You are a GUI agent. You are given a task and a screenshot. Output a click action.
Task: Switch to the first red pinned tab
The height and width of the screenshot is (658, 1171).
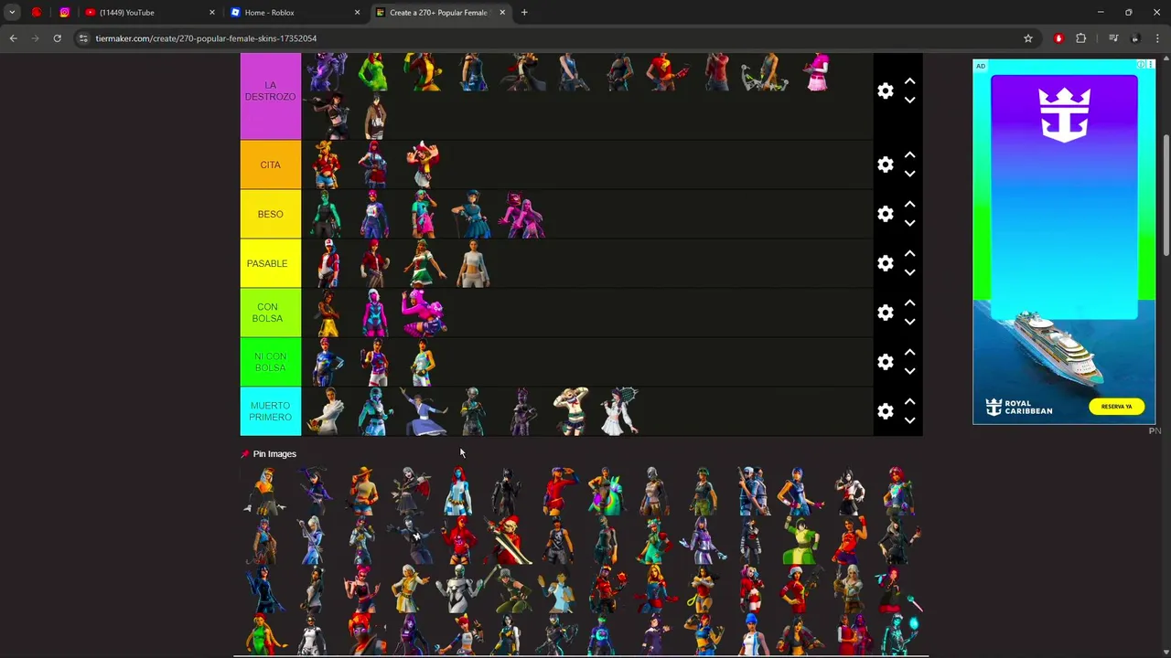pyautogui.click(x=37, y=13)
